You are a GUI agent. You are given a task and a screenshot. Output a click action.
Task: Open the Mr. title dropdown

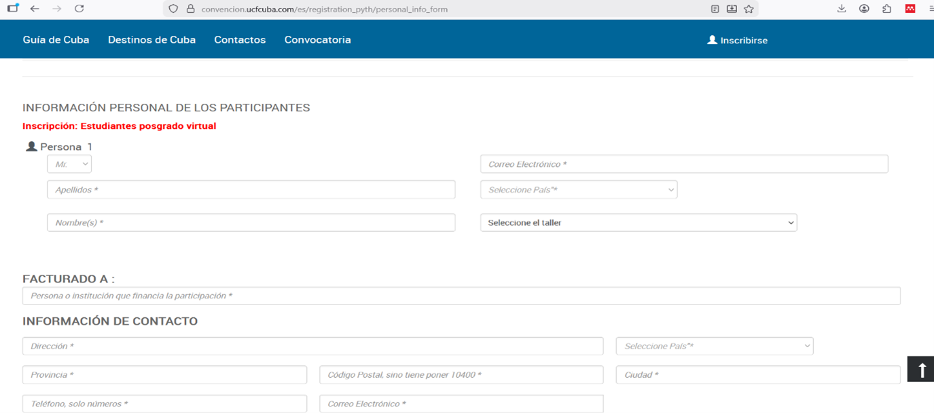pyautogui.click(x=69, y=164)
